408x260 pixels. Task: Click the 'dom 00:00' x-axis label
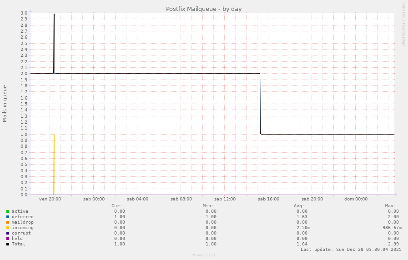[356, 199]
